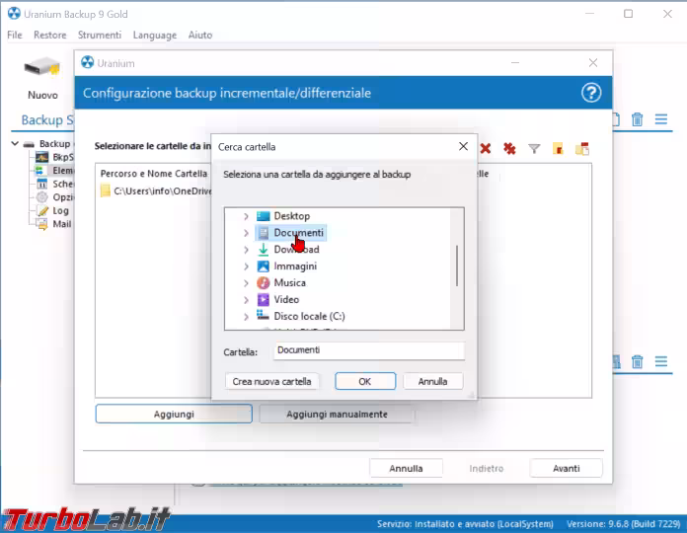Click the Aggiungi button
Viewport: 687px width, 533px height.
[x=174, y=414]
